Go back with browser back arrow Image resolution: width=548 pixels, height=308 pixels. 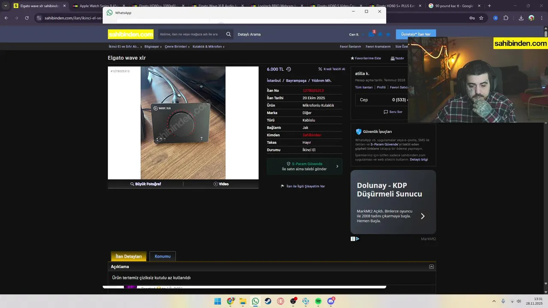point(6,18)
